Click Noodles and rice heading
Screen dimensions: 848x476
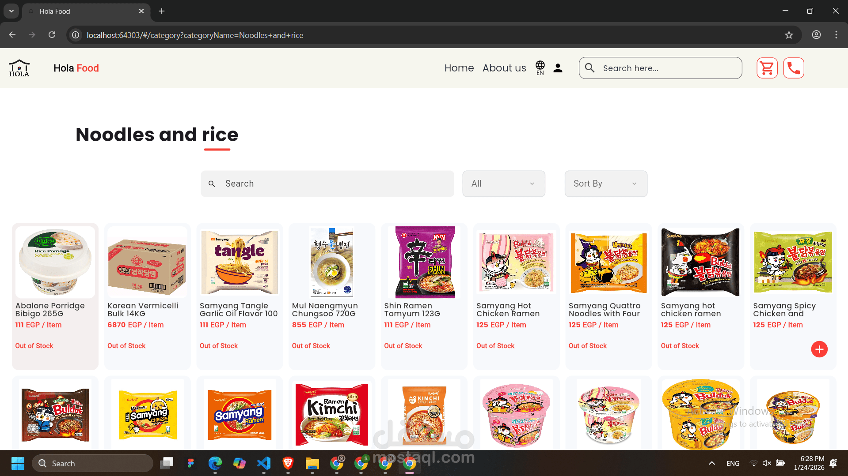click(157, 135)
